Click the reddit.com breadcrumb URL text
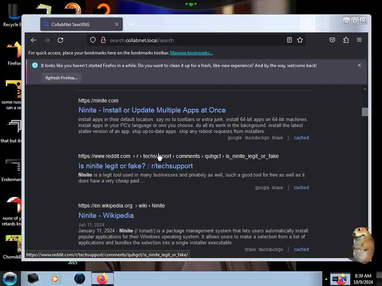382x286 pixels. point(178,156)
